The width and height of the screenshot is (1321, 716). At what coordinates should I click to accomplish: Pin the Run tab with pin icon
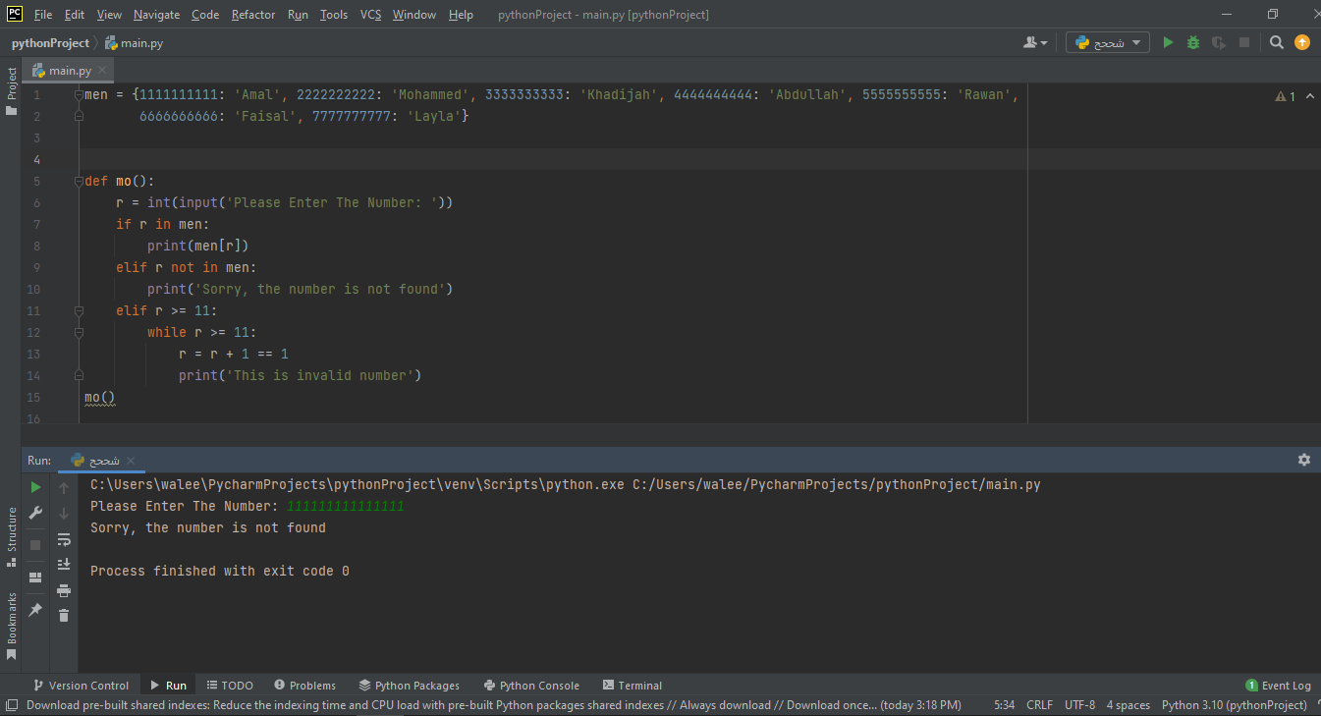tap(36, 609)
